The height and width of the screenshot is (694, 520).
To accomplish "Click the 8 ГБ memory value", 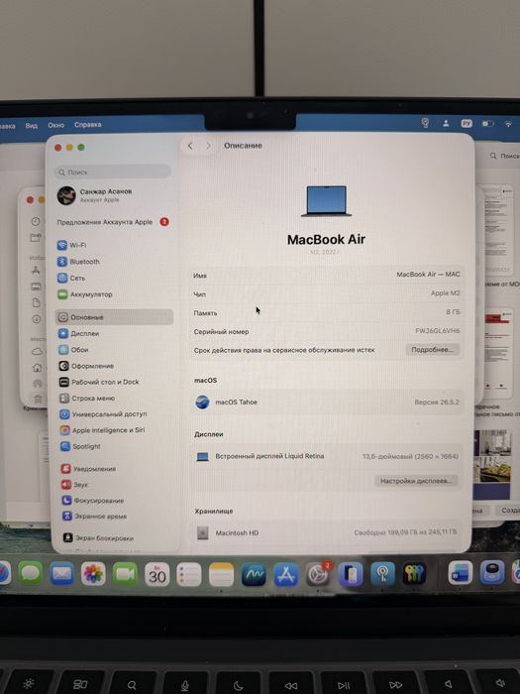I will (453, 312).
